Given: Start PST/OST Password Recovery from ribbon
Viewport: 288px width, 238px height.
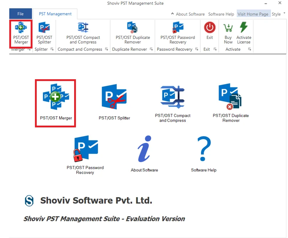Looking at the screenshot, I should (x=178, y=33).
